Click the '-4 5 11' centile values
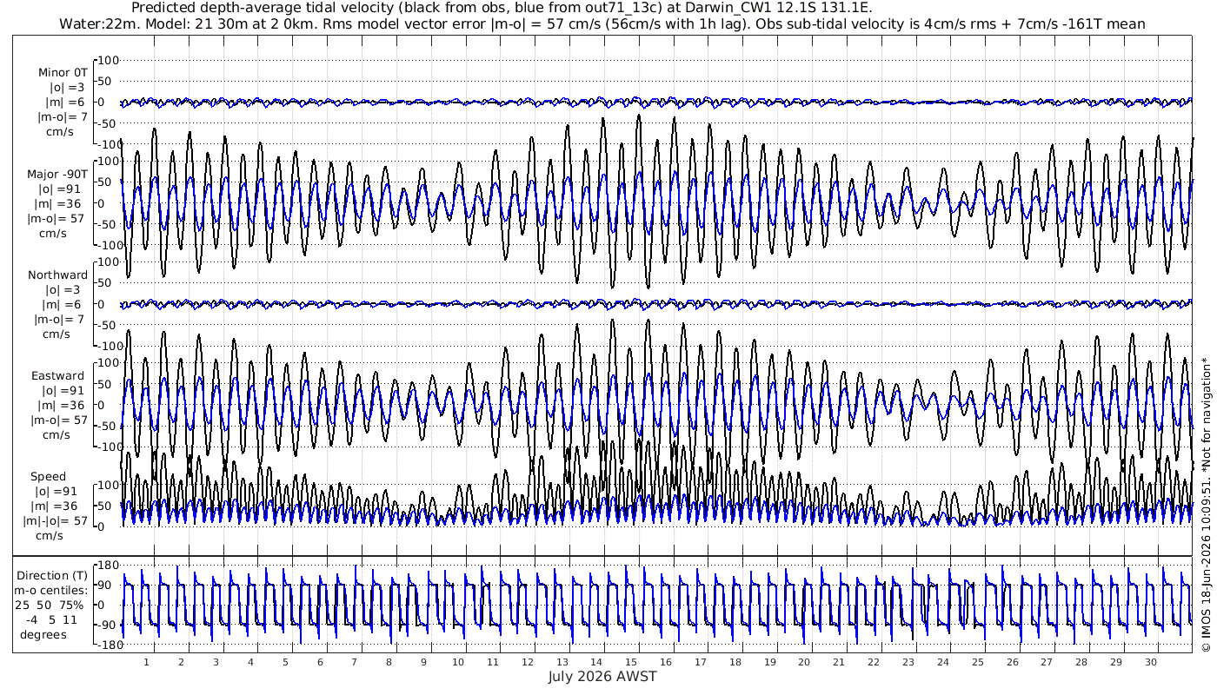The image size is (1217, 695). point(52,619)
